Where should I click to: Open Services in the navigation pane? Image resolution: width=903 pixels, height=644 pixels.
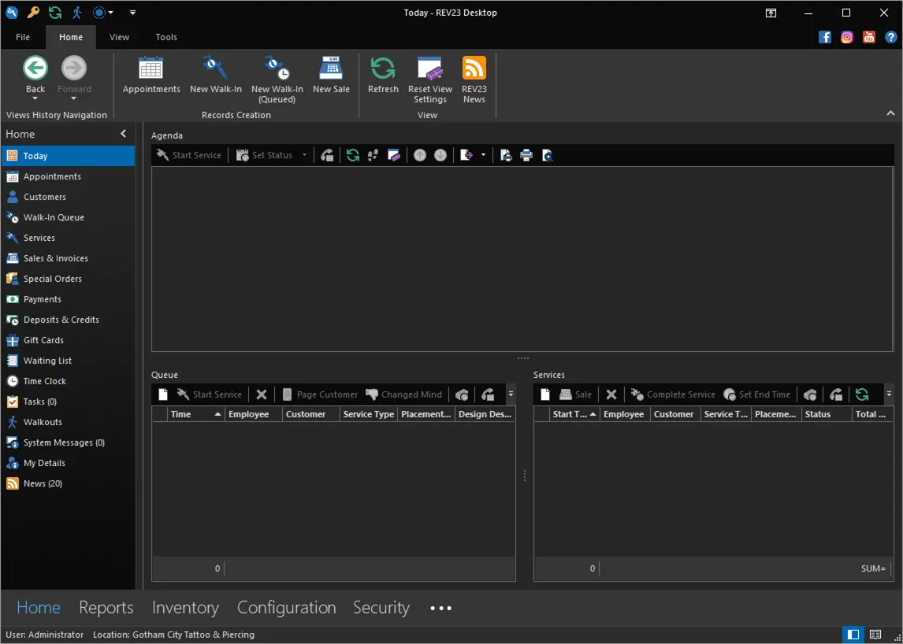(68, 238)
